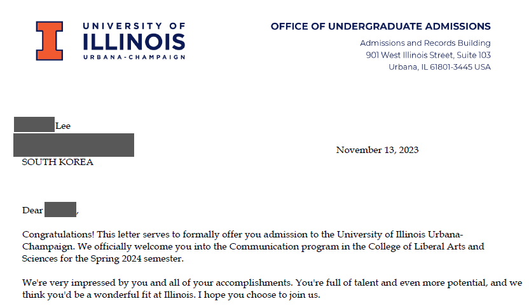Click the Spring 2024 semester text

[134, 258]
